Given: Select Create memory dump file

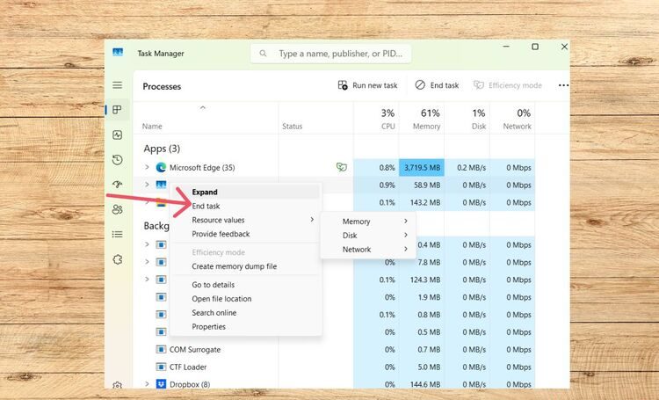Looking at the screenshot, I should 234,266.
